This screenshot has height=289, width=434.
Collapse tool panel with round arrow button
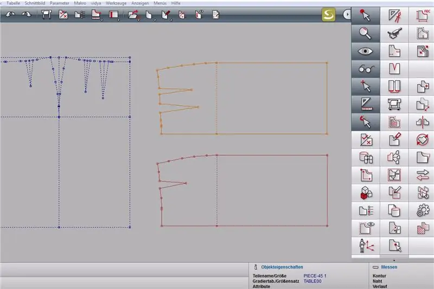347,15
